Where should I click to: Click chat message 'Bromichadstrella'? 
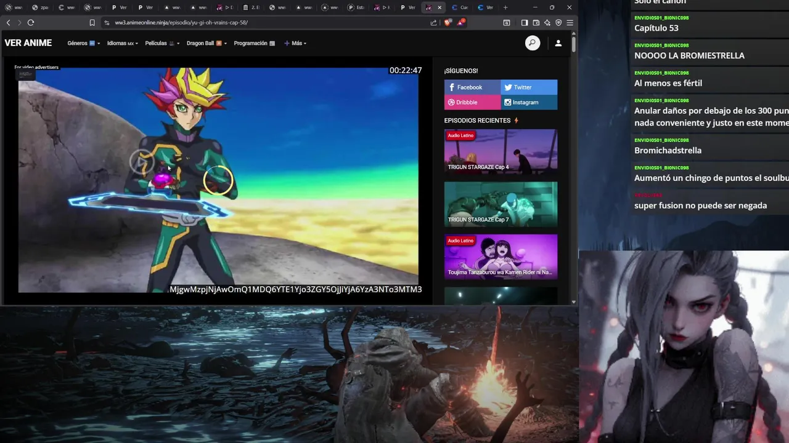click(668, 150)
